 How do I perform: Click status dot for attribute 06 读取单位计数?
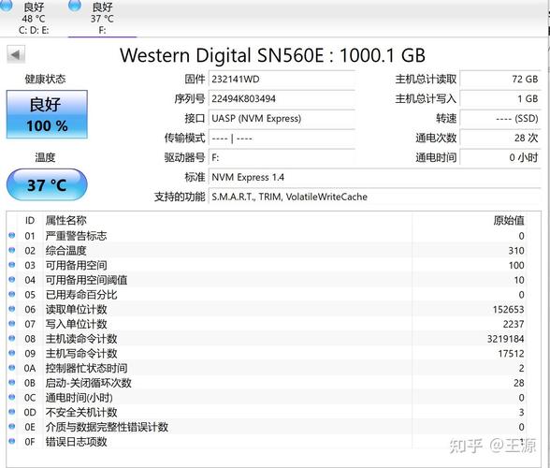click(12, 309)
